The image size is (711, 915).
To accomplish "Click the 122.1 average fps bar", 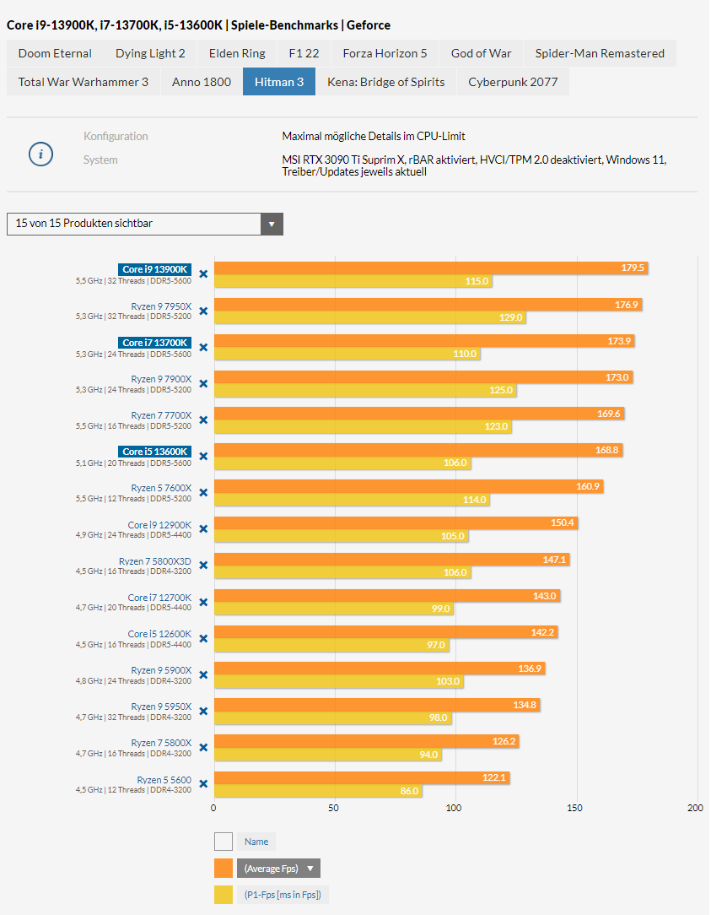I will pos(362,777).
